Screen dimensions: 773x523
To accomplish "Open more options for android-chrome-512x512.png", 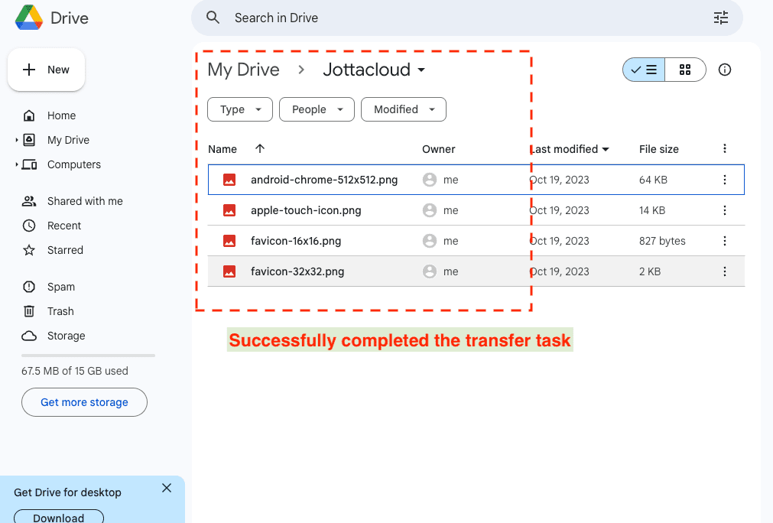I will tap(724, 180).
